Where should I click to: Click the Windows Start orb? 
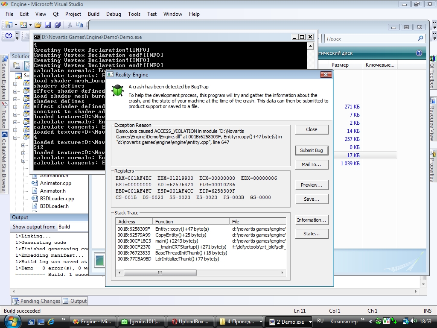[12, 321]
